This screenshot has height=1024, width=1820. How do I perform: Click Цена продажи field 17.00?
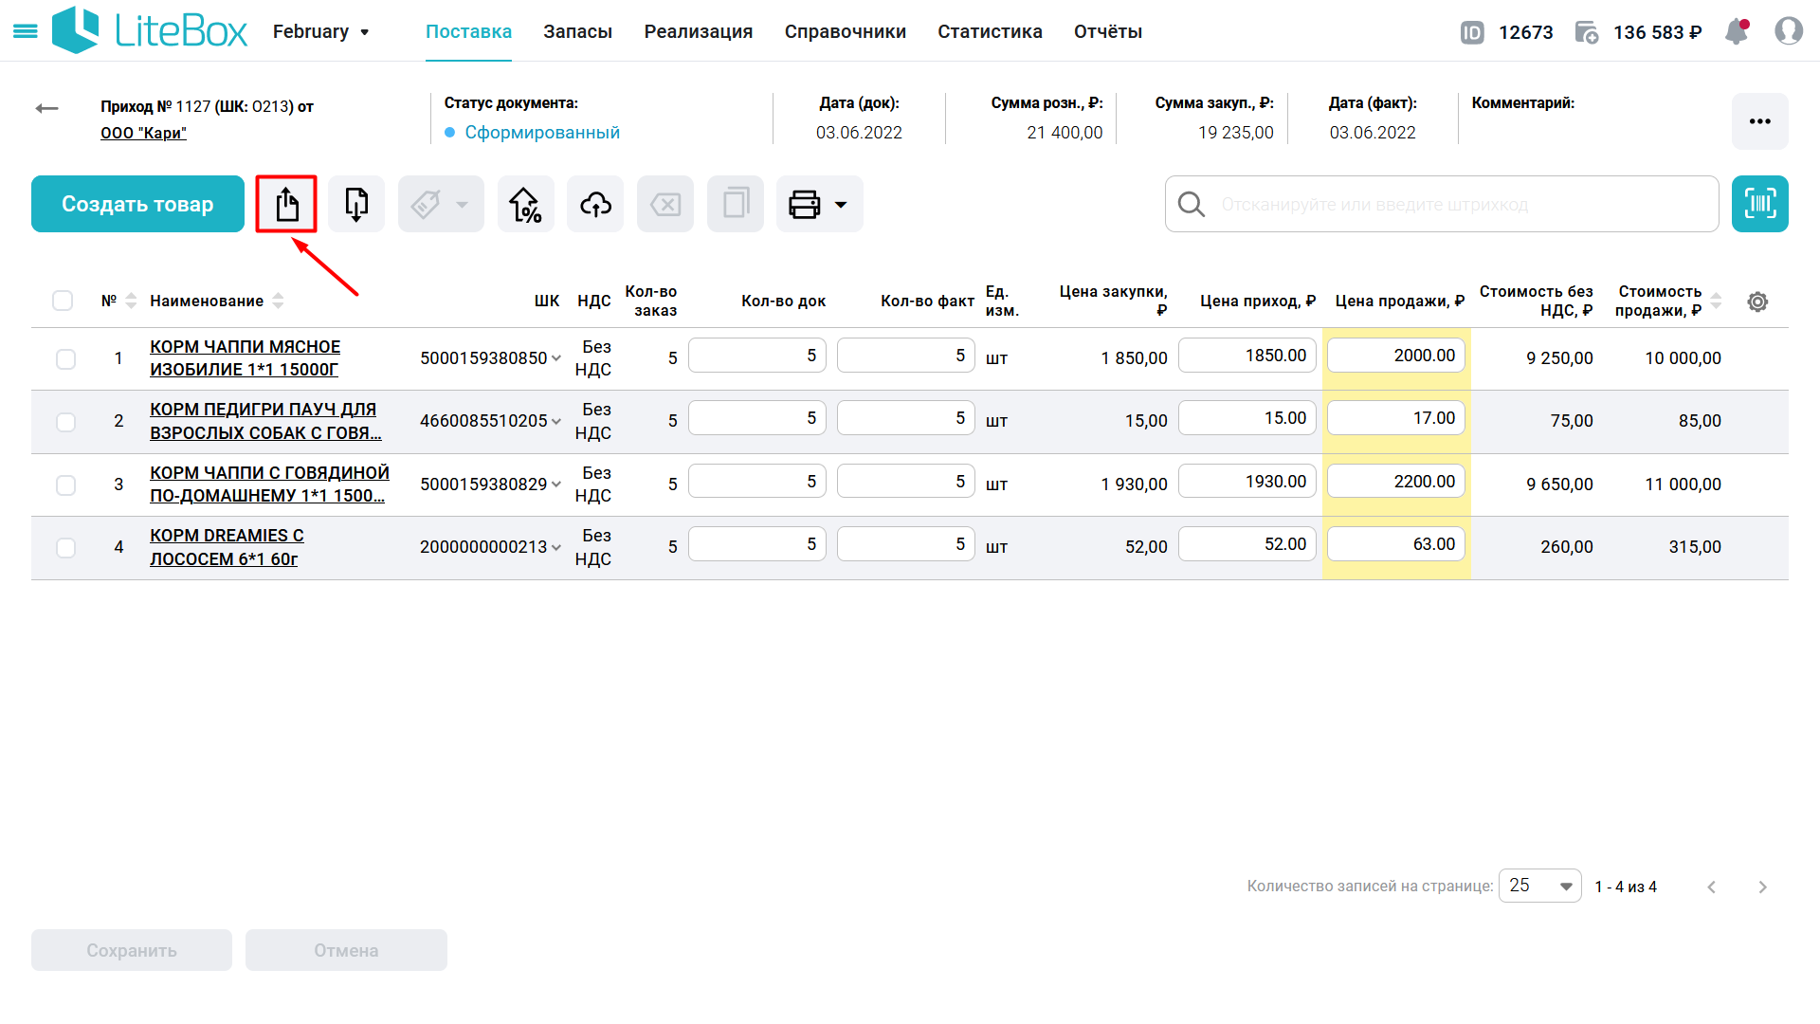coord(1396,418)
